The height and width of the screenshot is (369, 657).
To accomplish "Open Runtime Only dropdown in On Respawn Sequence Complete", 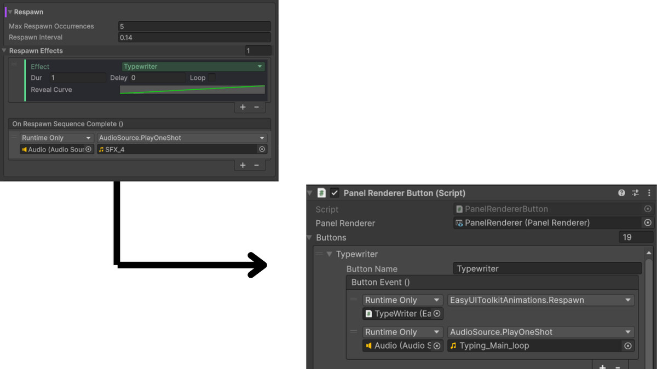I will (x=57, y=138).
